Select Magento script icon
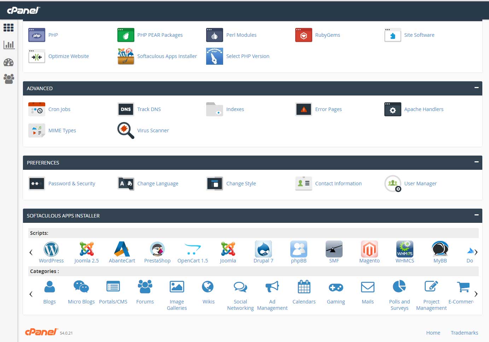Image resolution: width=489 pixels, height=342 pixels. [x=369, y=249]
